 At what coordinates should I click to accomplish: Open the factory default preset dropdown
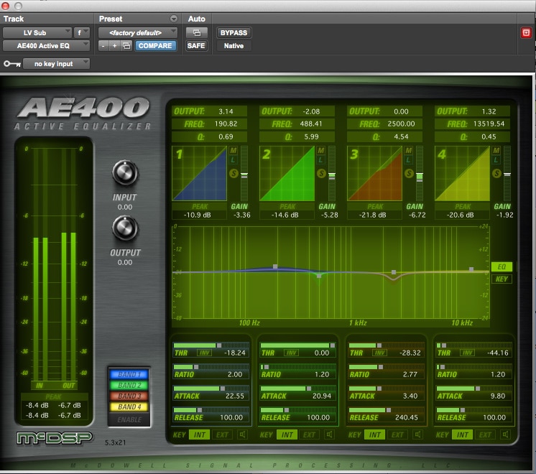tap(138, 33)
